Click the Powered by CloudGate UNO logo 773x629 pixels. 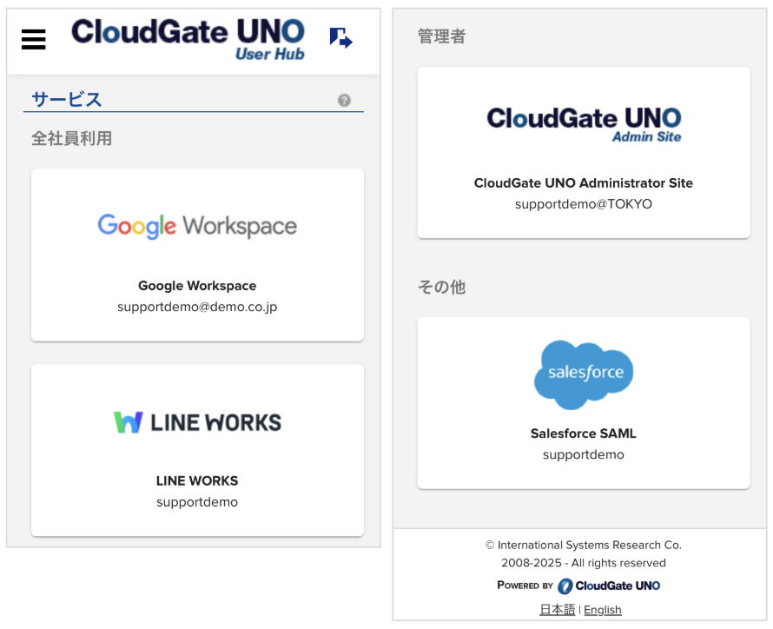pos(578,586)
